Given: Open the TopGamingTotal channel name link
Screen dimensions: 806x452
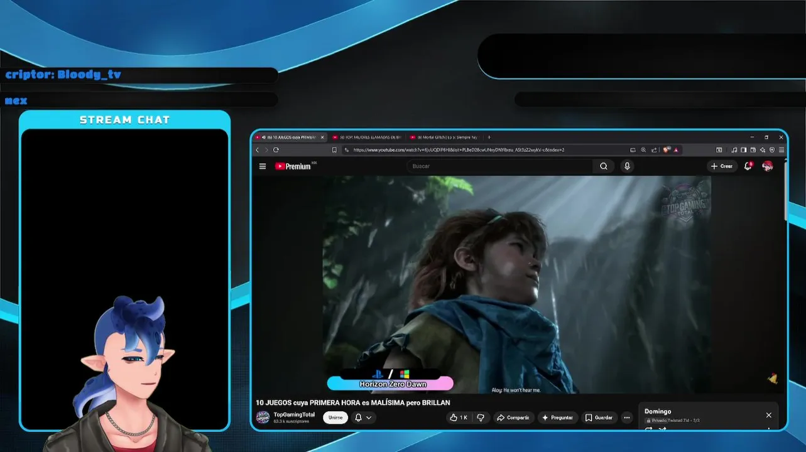Looking at the screenshot, I should (294, 414).
